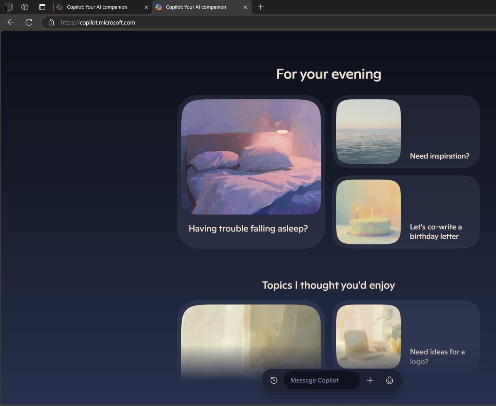Screen dimensions: 496x406
Task: Open the Workspaces icon
Action: pos(25,7)
